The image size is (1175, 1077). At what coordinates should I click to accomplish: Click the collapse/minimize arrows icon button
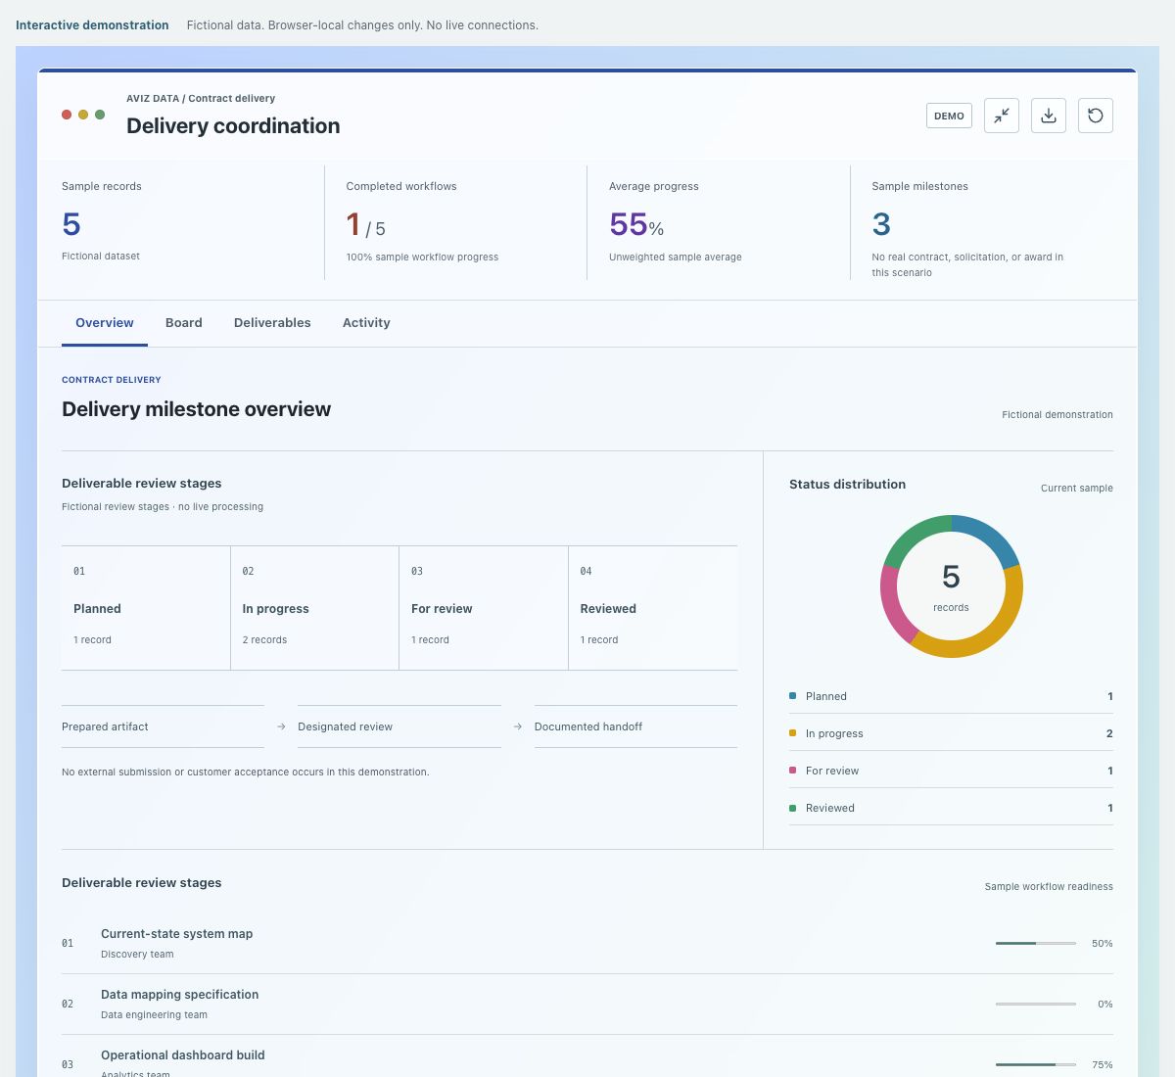pyautogui.click(x=1002, y=116)
